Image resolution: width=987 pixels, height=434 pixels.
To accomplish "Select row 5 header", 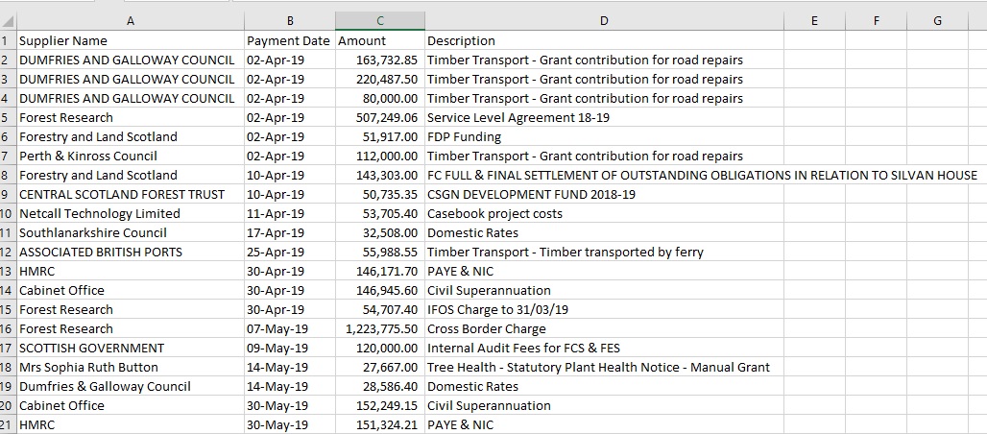I will click(x=8, y=117).
